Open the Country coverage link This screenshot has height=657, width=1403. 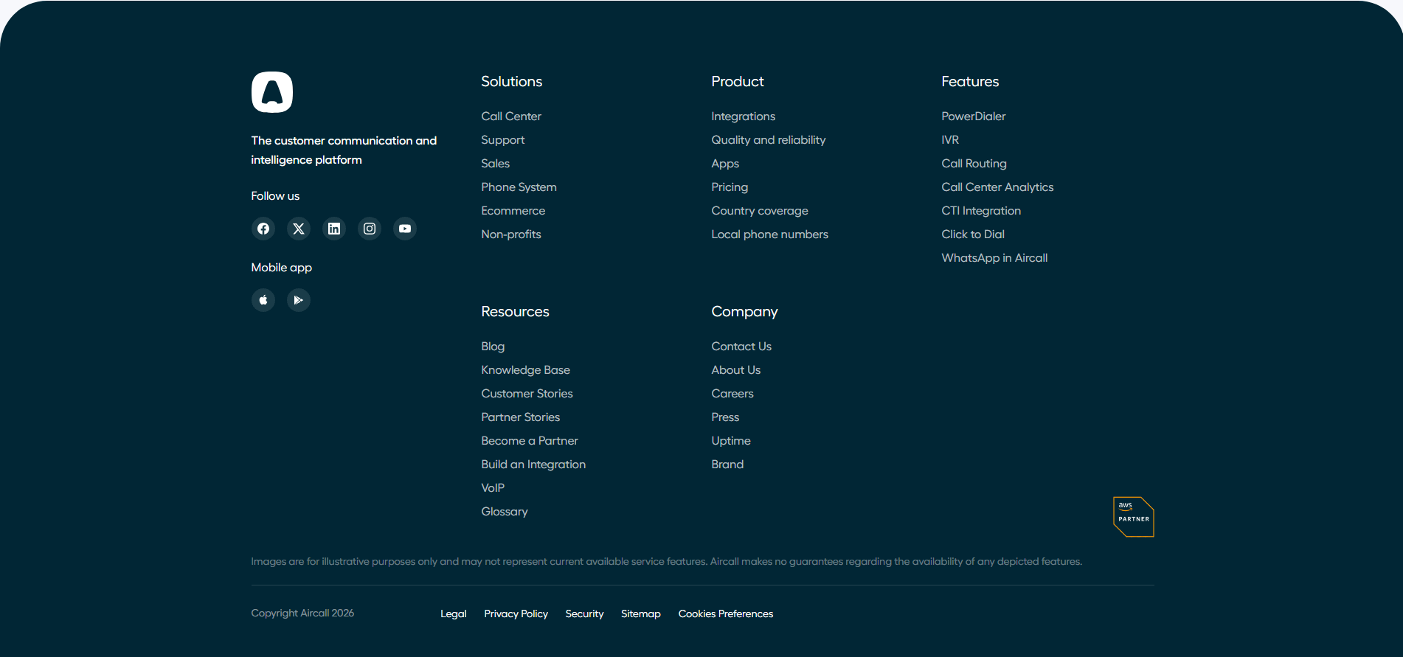coord(760,211)
